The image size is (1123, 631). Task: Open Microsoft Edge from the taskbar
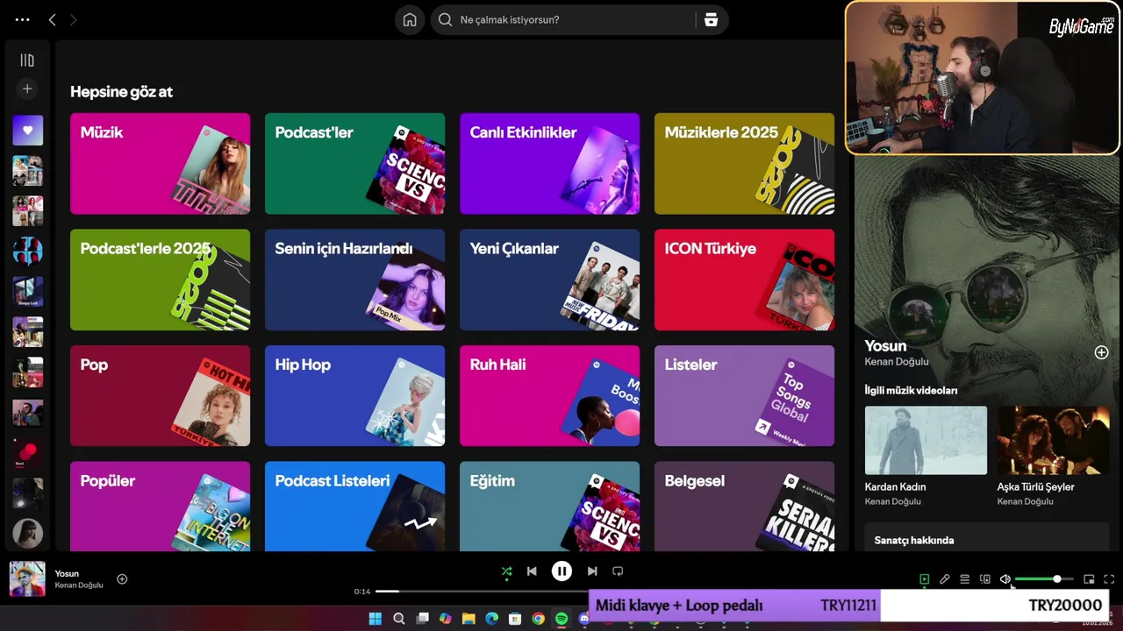click(491, 619)
